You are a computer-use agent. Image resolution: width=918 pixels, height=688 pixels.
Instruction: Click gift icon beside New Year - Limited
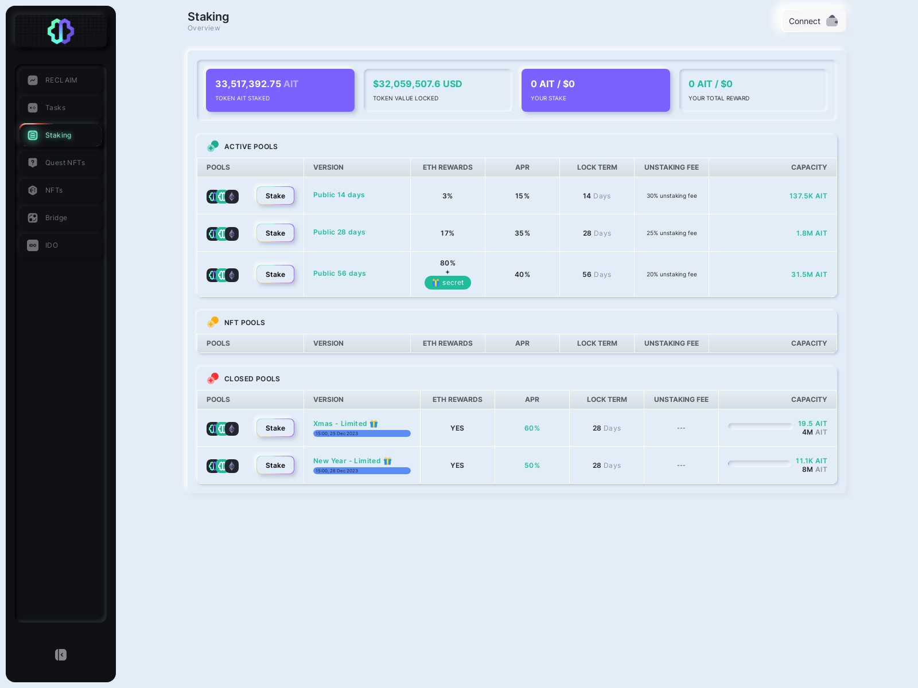[388, 461]
